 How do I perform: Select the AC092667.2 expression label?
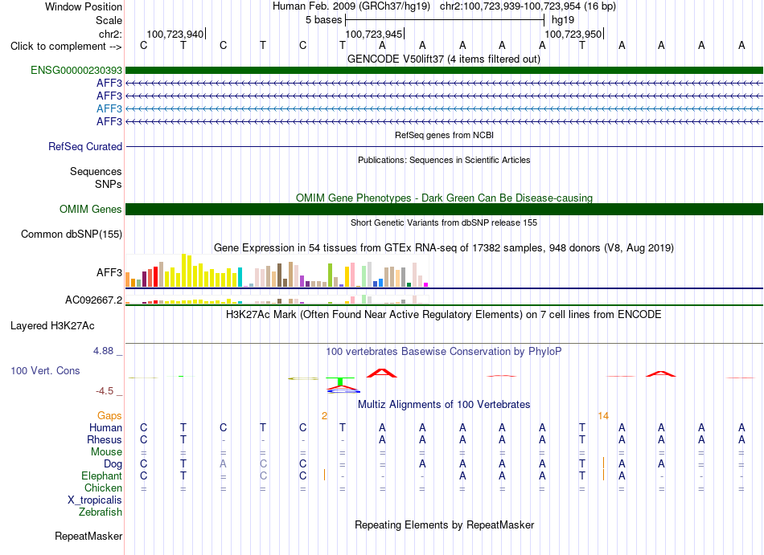click(x=93, y=300)
